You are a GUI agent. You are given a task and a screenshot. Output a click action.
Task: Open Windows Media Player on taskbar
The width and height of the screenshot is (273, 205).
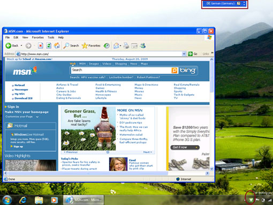click(54, 200)
